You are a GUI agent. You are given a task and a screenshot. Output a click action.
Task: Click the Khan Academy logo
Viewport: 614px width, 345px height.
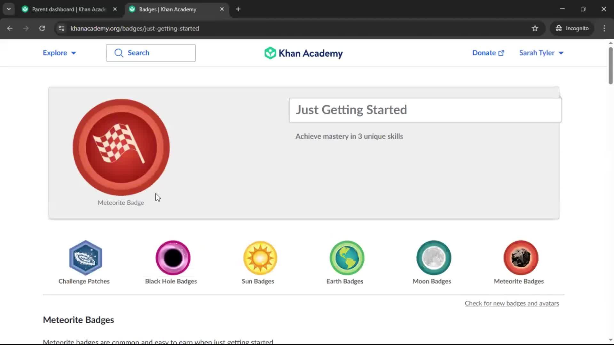pyautogui.click(x=303, y=53)
